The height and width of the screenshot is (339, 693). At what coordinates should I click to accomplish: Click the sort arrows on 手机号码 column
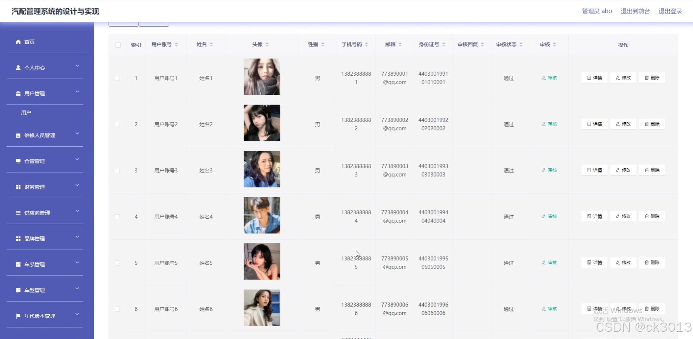click(366, 44)
